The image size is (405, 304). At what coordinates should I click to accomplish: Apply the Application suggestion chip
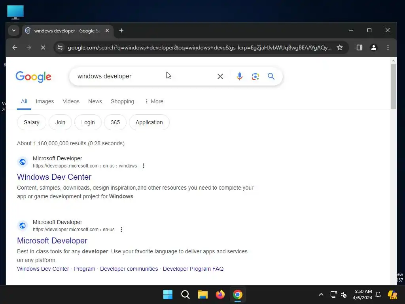149,122
